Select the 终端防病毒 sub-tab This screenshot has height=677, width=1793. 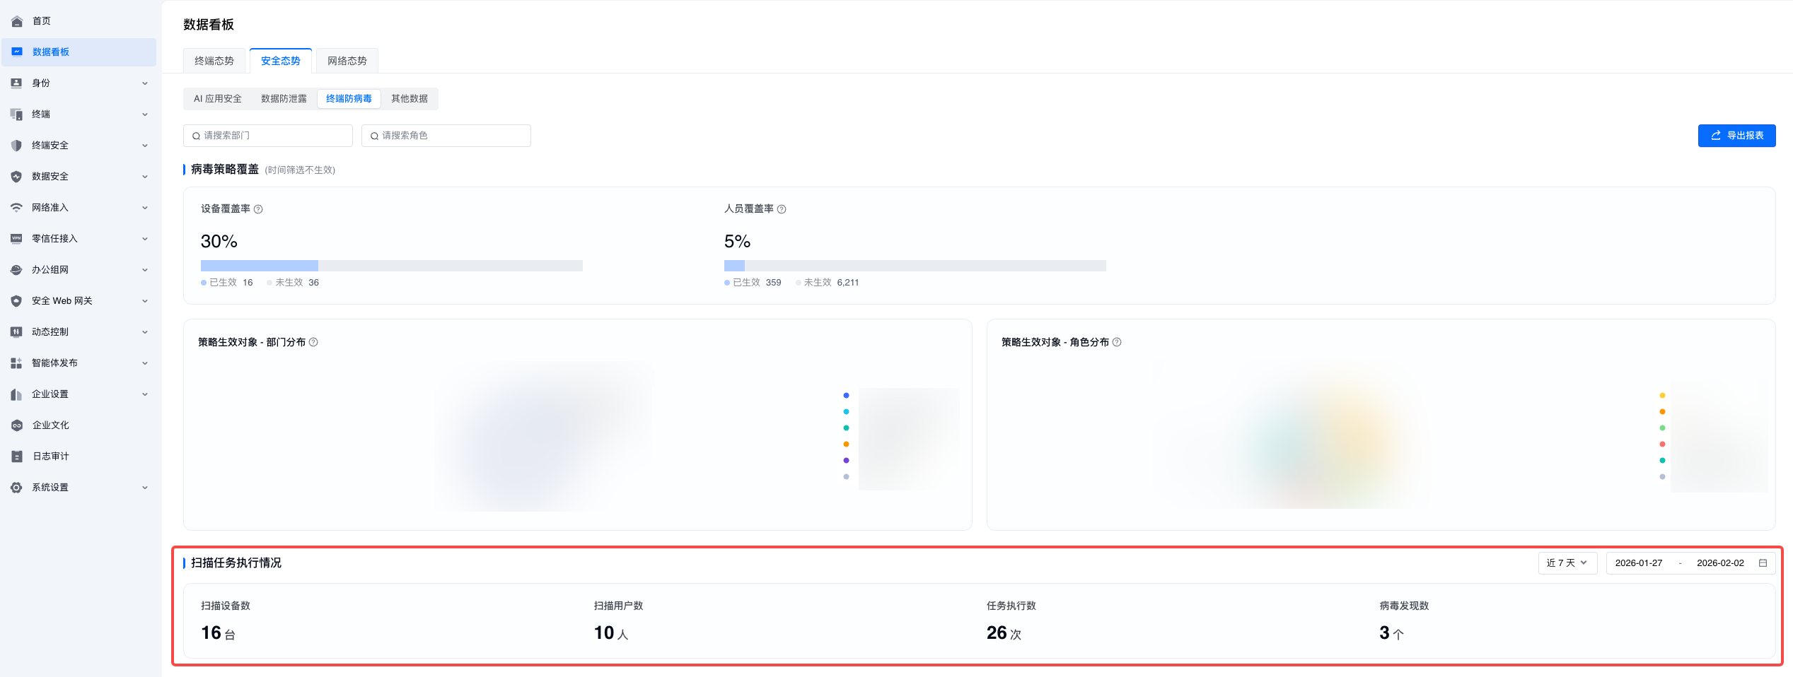click(349, 99)
